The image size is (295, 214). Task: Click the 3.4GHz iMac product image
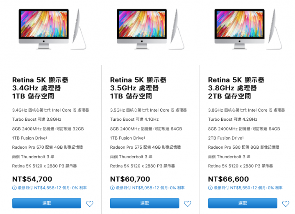point(44,29)
